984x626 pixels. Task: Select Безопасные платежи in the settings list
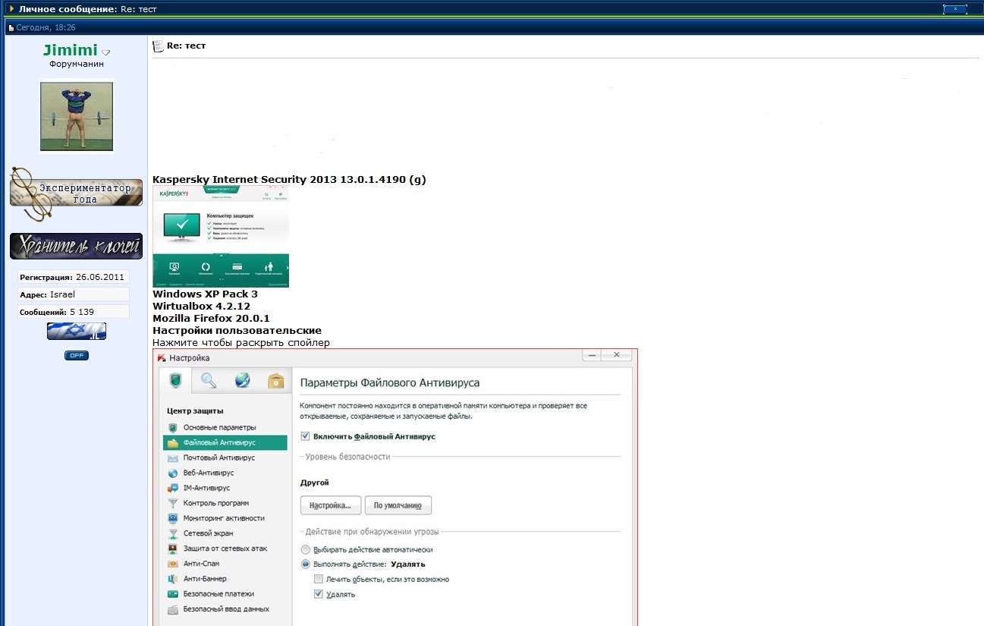218,594
